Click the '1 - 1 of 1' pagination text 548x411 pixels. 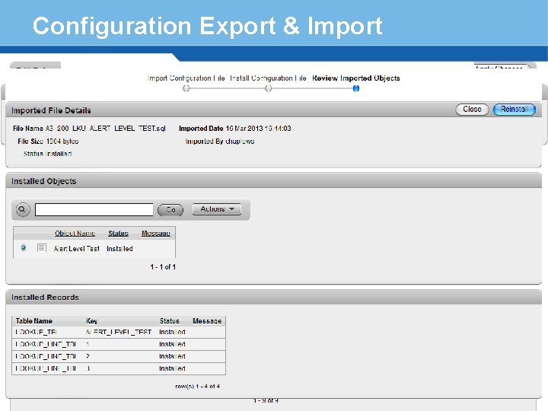tap(163, 266)
